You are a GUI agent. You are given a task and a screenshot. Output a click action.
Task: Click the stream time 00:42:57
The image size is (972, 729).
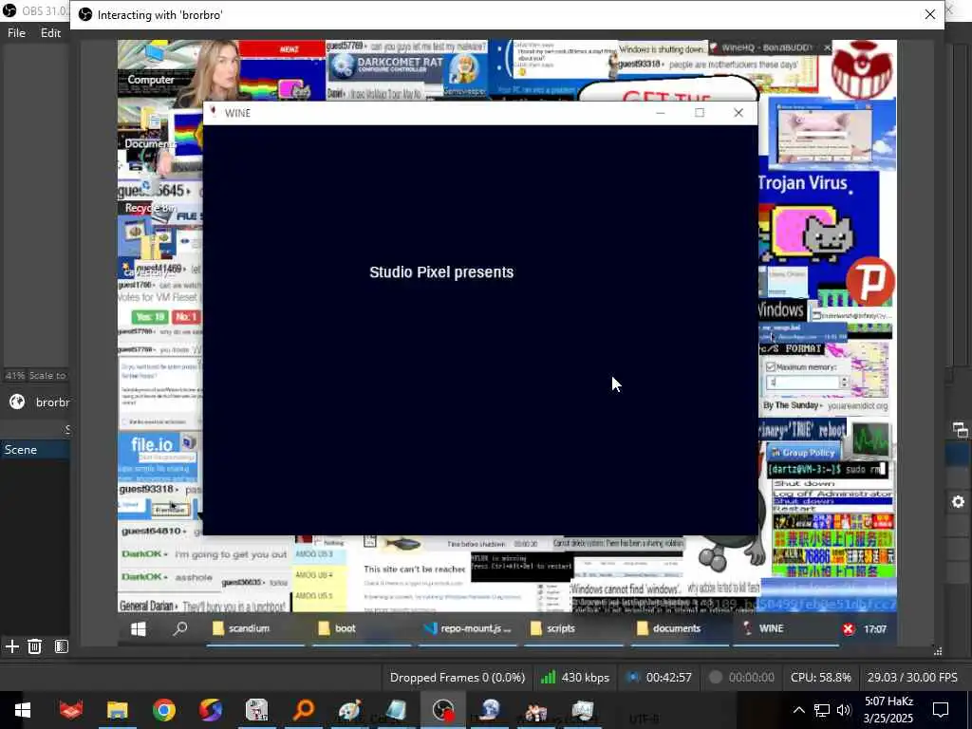click(x=668, y=678)
